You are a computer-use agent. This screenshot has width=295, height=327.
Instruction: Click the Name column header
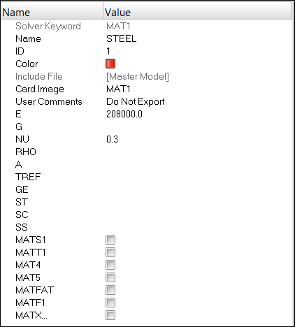[52, 13]
